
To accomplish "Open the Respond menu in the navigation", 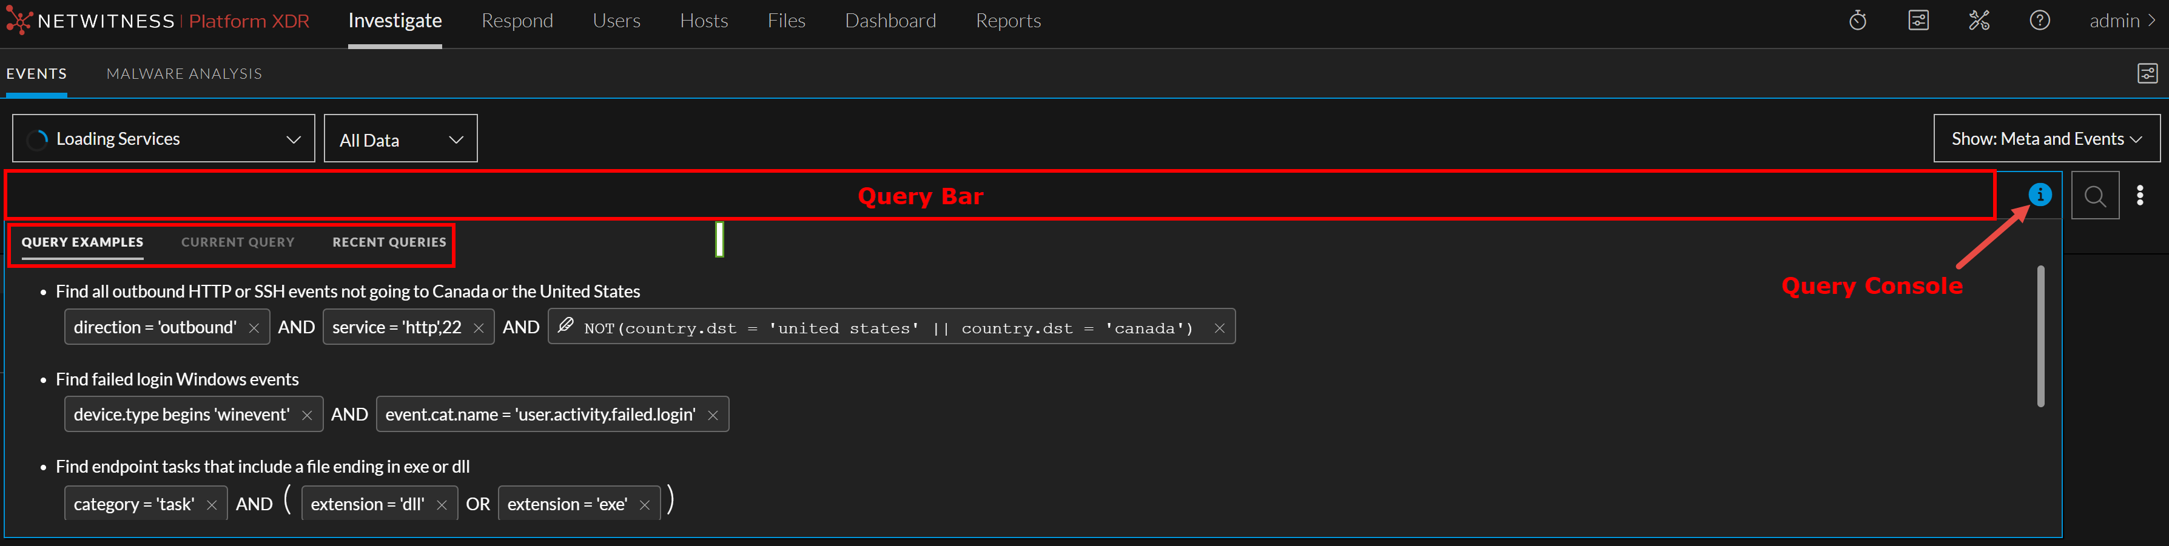I will coord(517,20).
